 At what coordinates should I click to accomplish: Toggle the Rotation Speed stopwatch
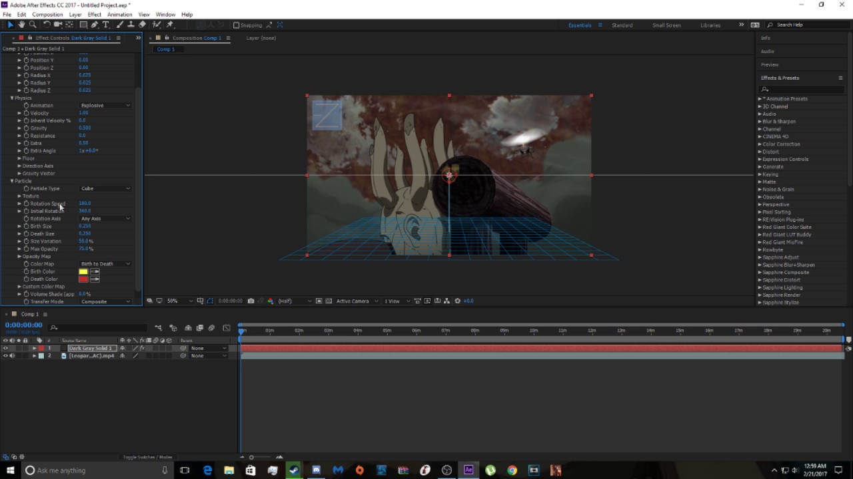pos(27,204)
